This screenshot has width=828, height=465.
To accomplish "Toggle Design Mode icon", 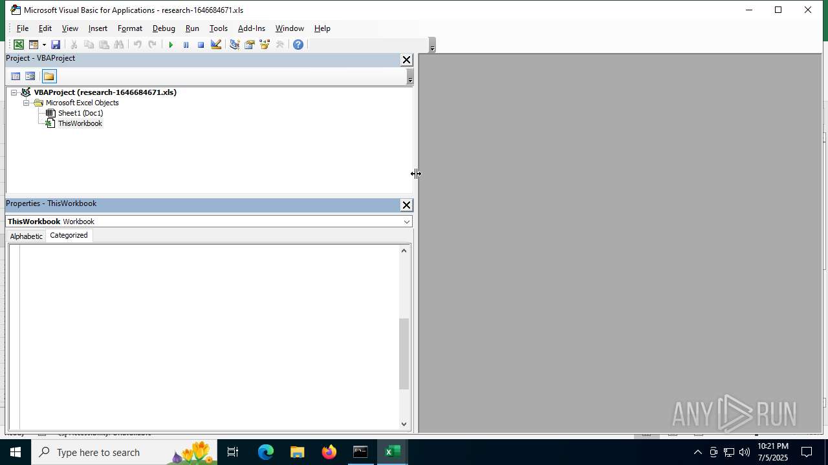I will pyautogui.click(x=216, y=45).
